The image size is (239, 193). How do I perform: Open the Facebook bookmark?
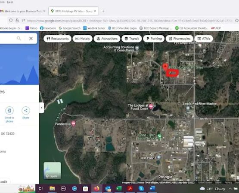48,28
